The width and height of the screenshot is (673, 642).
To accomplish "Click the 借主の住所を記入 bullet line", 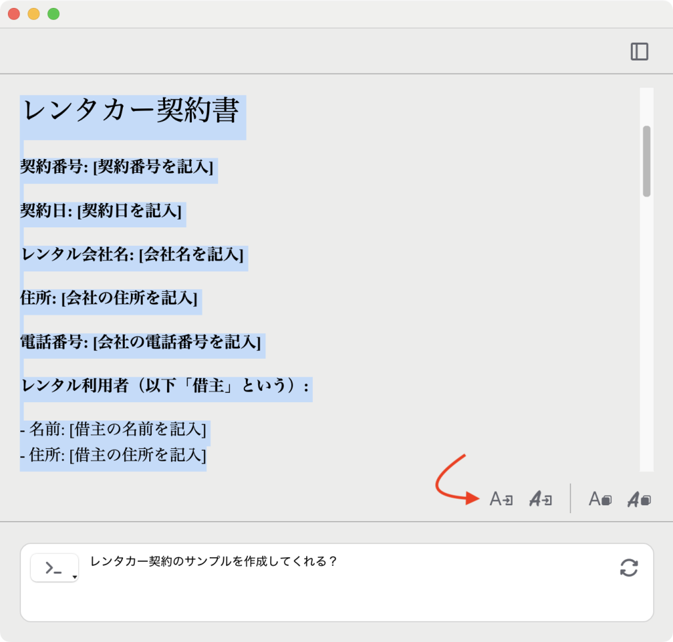I will [x=113, y=455].
